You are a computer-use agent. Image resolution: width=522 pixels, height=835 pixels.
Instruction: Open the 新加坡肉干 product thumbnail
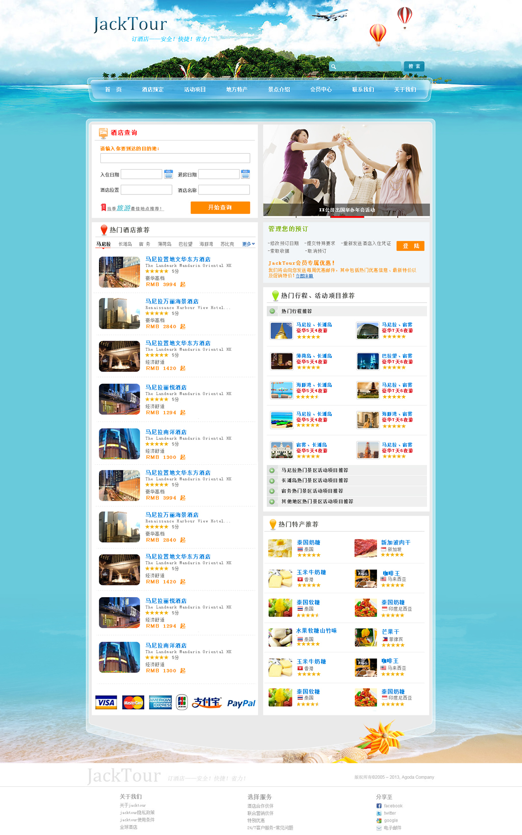click(x=365, y=548)
